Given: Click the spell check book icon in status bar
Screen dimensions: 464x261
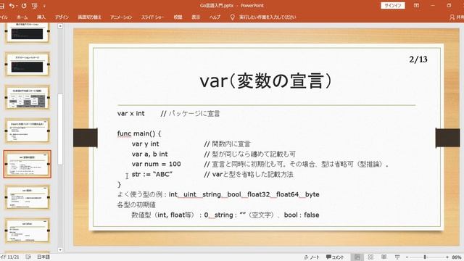Looking at the screenshot, I should [x=28, y=257].
